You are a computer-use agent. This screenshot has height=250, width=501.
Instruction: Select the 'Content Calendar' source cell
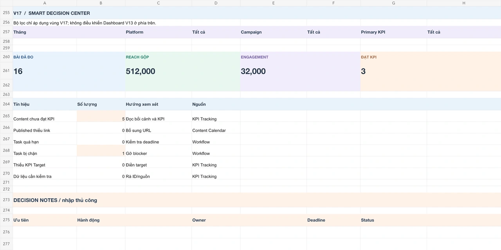click(x=216, y=128)
